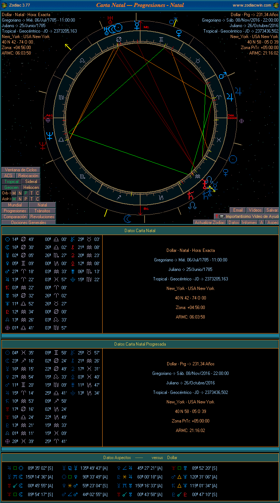280x503 pixels.
Task: Click the Scorpio sign in the zodiac ring
Action: pos(83,177)
